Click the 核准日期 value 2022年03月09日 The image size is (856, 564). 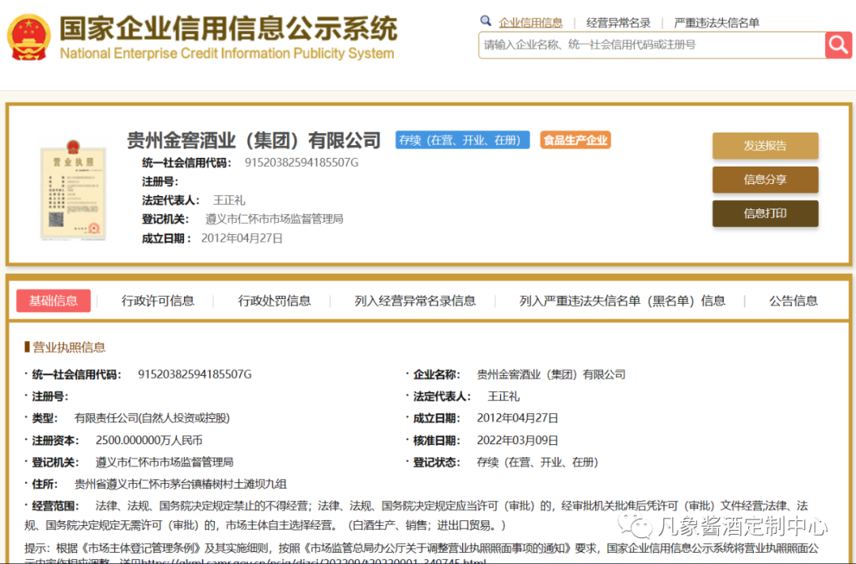click(x=518, y=440)
